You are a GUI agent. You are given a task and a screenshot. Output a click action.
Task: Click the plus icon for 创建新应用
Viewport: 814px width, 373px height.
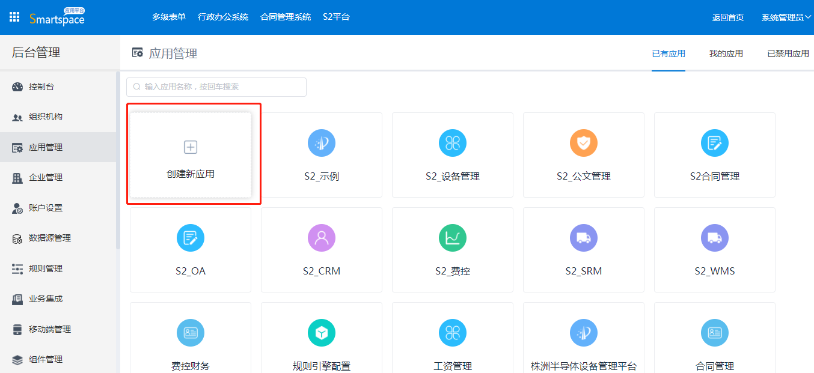191,147
